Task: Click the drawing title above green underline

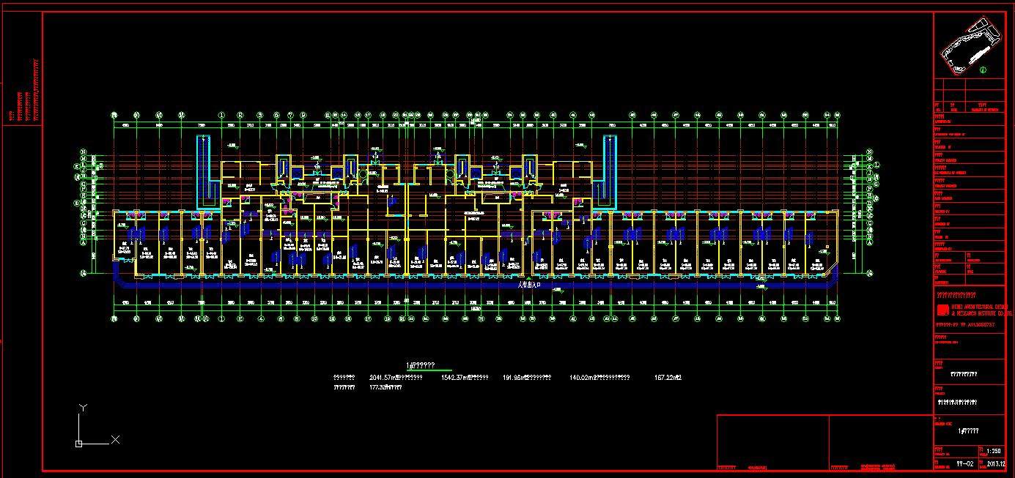Action: pos(421,365)
